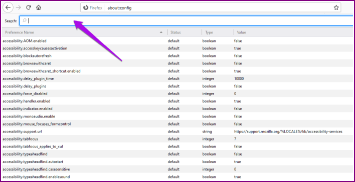Click the 10000 value of delay_plugin_time

[x=239, y=78]
